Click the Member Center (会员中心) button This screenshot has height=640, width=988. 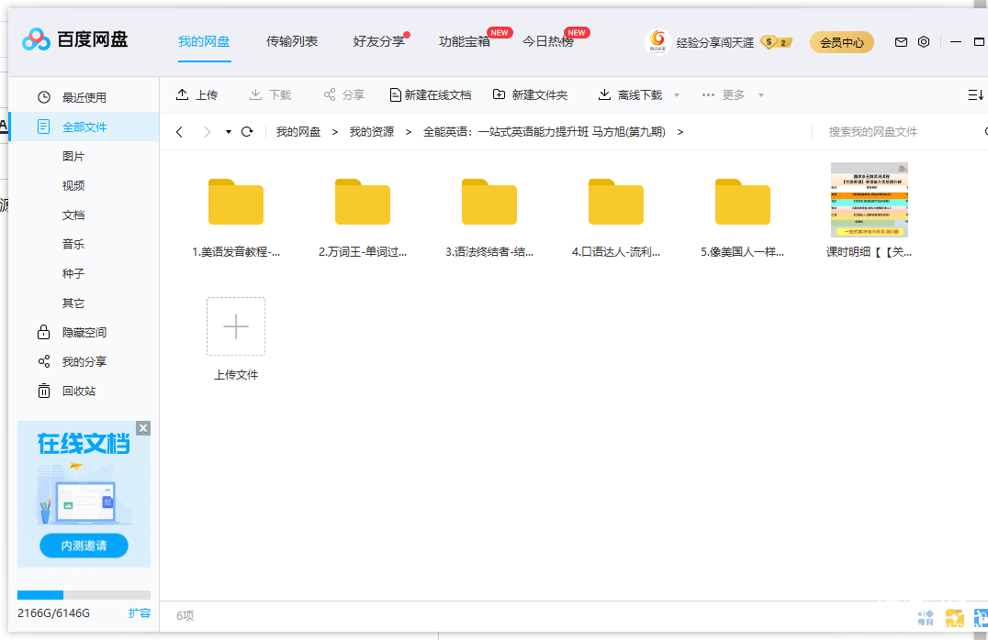pyautogui.click(x=841, y=42)
